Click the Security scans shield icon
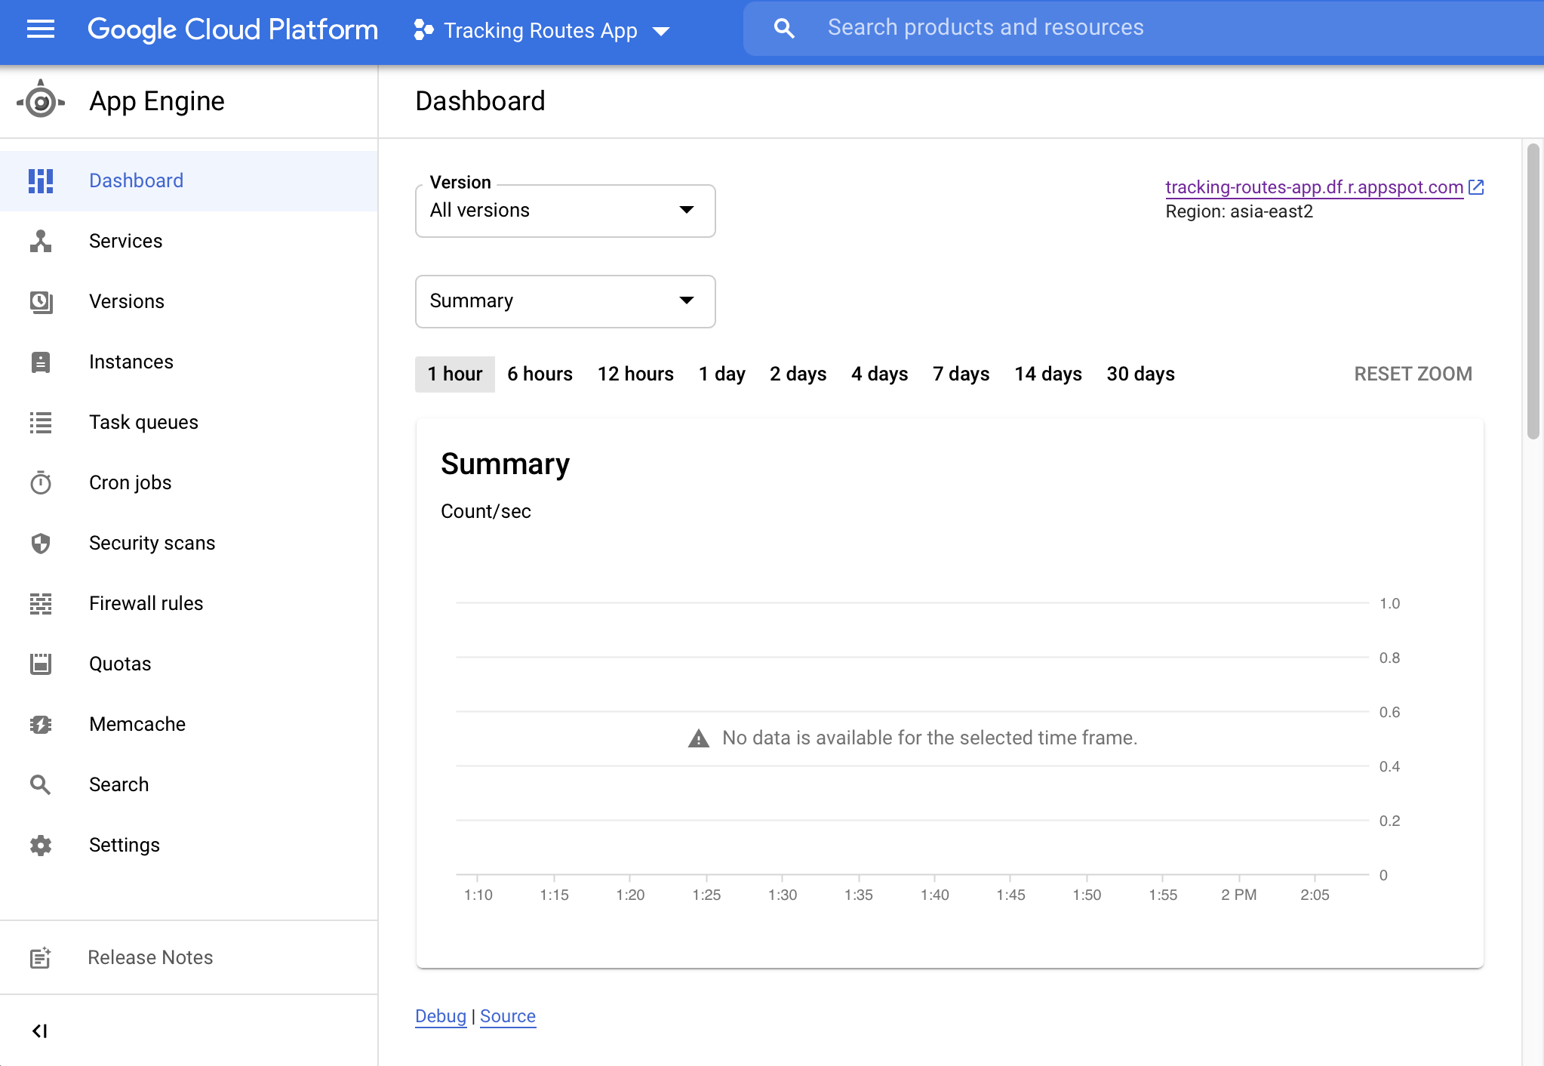The width and height of the screenshot is (1544, 1066). click(41, 543)
